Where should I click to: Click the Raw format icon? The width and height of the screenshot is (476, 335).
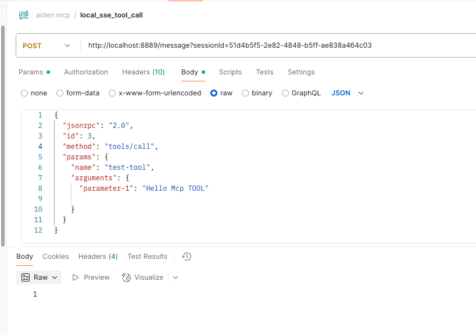tap(26, 277)
